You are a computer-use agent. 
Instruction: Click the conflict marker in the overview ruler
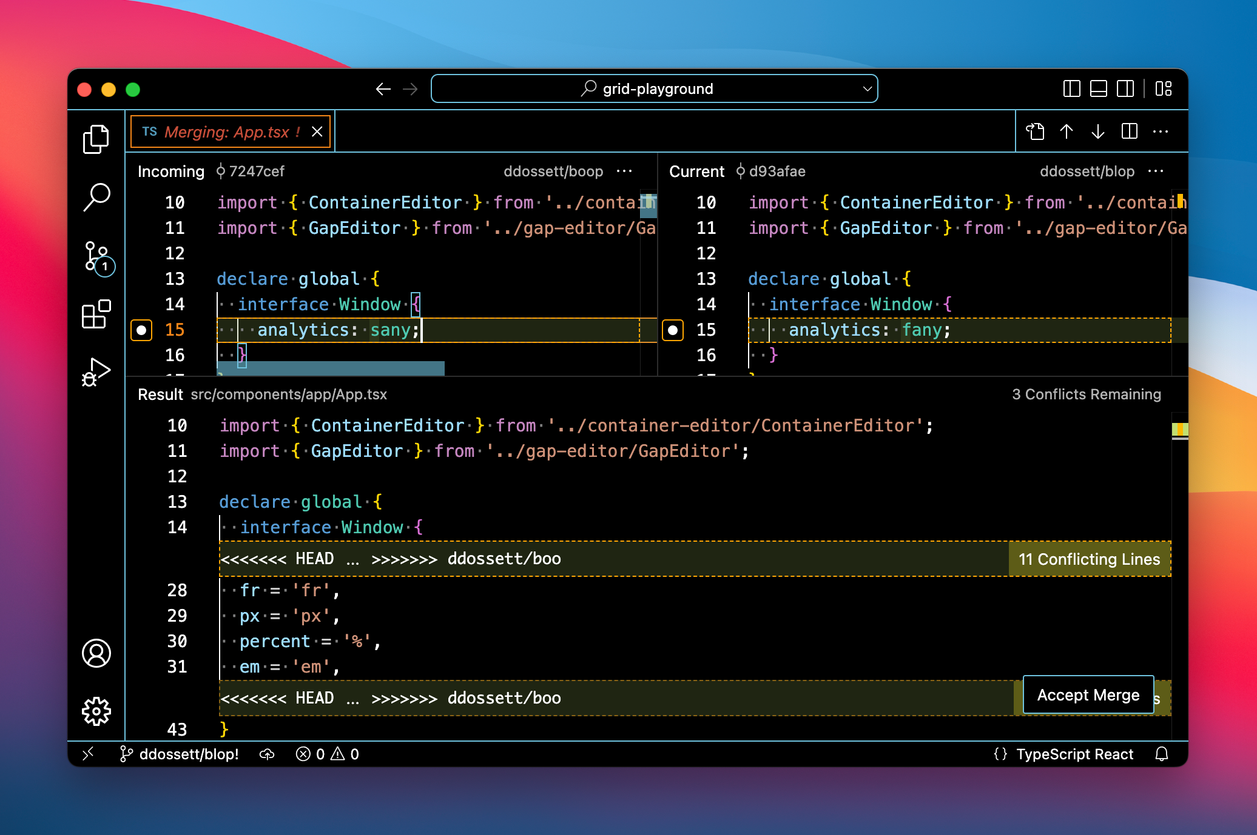pyautogui.click(x=1181, y=430)
